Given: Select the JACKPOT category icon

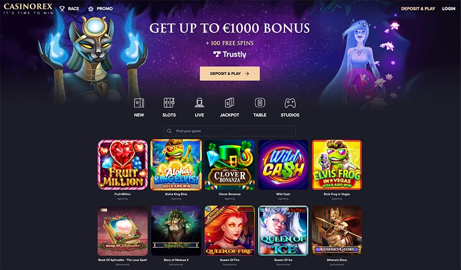Looking at the screenshot, I should (229, 103).
